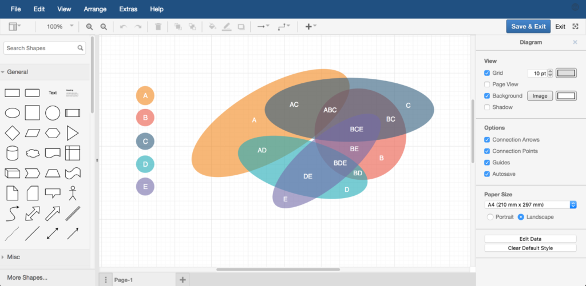Click the line color pencil icon
This screenshot has height=286, width=586.
pyautogui.click(x=227, y=26)
